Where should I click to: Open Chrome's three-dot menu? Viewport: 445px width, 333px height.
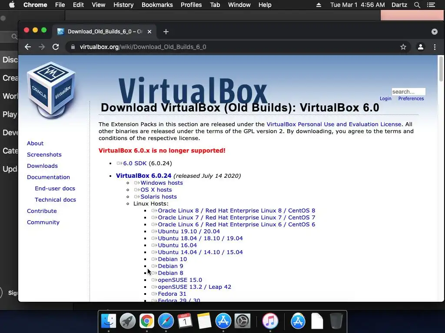pos(435,47)
